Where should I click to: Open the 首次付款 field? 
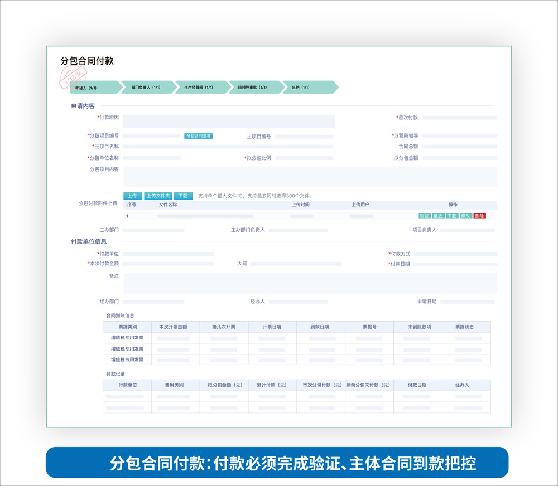click(459, 118)
